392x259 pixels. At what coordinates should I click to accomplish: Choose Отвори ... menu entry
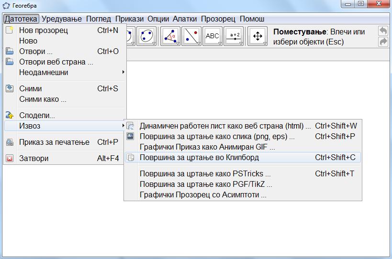click(65, 51)
